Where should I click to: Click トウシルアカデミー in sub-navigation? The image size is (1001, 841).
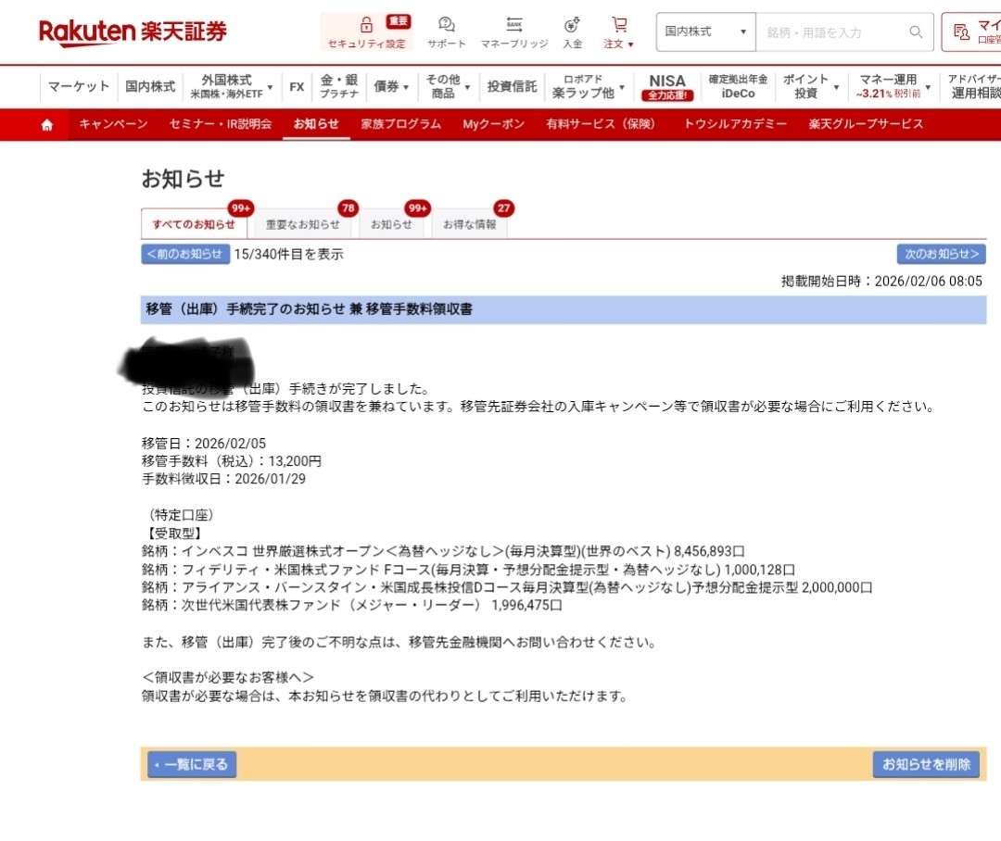pyautogui.click(x=735, y=124)
